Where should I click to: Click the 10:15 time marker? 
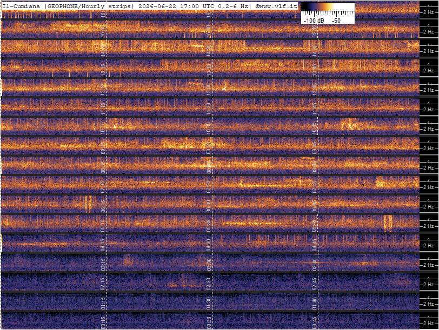pyautogui.click(x=104, y=128)
